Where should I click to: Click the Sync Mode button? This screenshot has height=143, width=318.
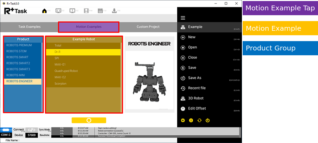coord(45,130)
